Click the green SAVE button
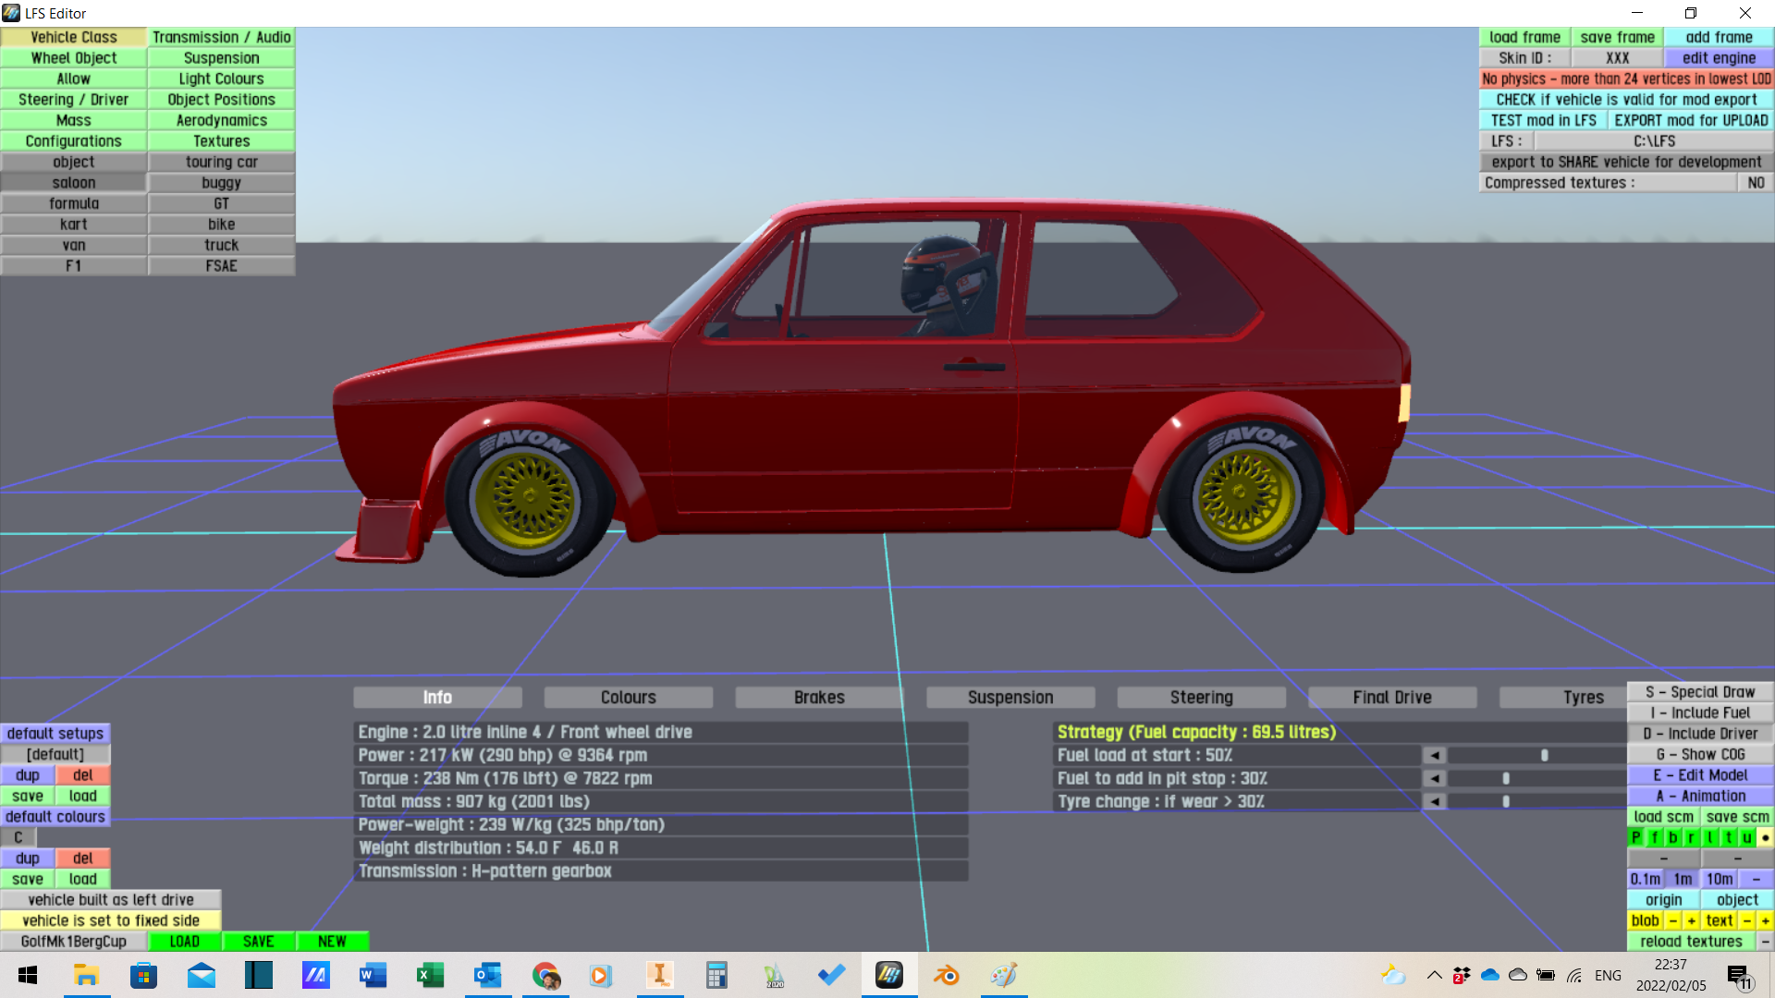Image resolution: width=1775 pixels, height=998 pixels. tap(258, 942)
